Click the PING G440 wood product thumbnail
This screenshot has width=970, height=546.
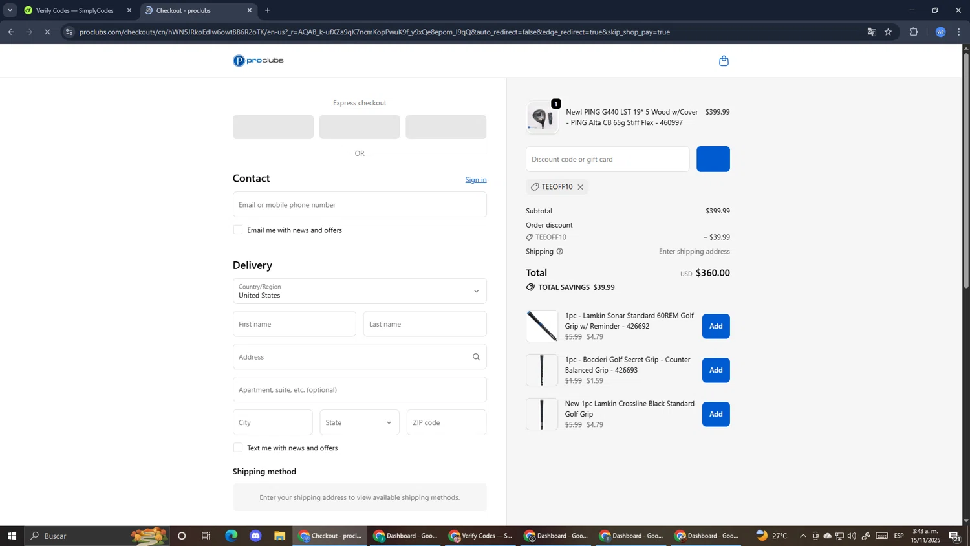pos(543,118)
